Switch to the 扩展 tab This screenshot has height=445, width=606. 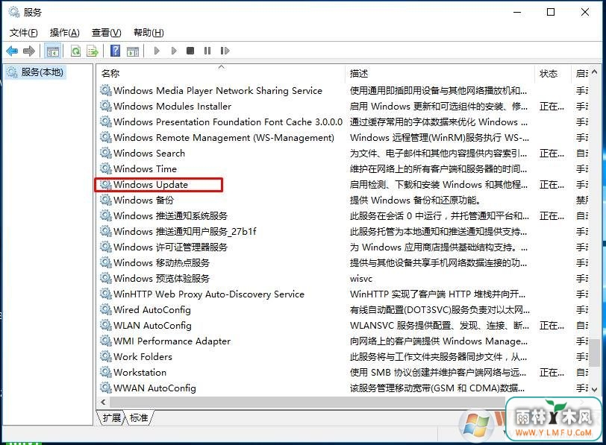point(112,417)
